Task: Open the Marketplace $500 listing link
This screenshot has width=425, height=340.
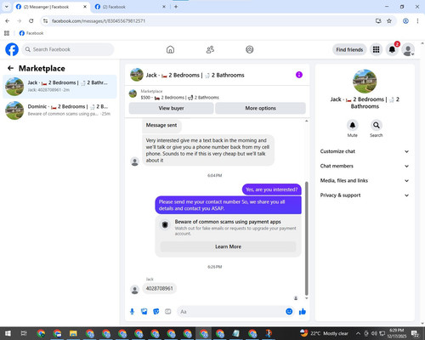Action: click(x=179, y=94)
